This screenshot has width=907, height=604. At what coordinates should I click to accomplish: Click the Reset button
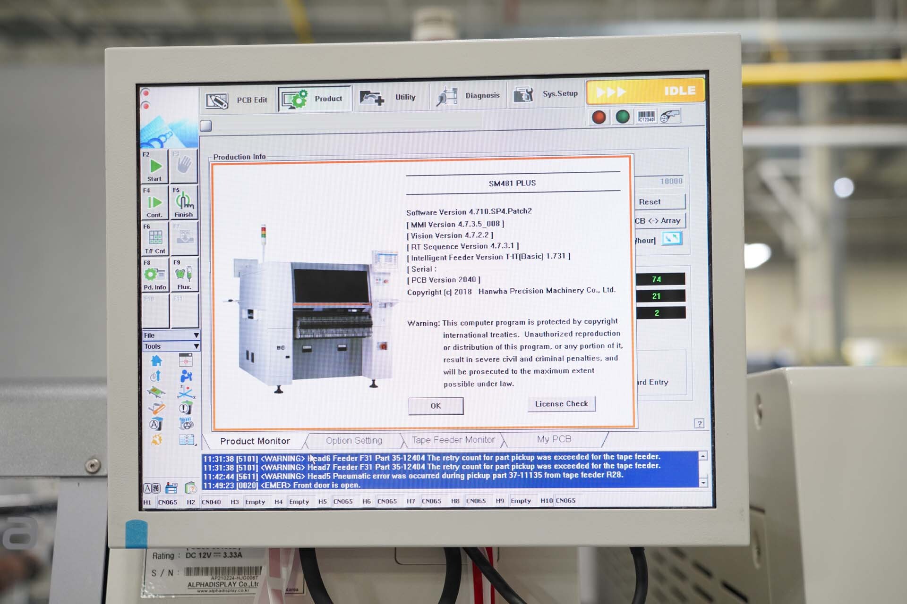(x=660, y=201)
